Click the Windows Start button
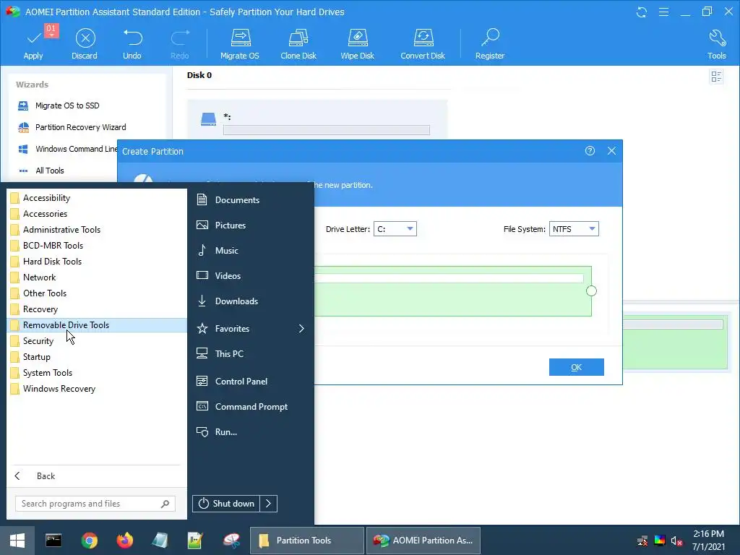The image size is (740, 555). [x=17, y=541]
